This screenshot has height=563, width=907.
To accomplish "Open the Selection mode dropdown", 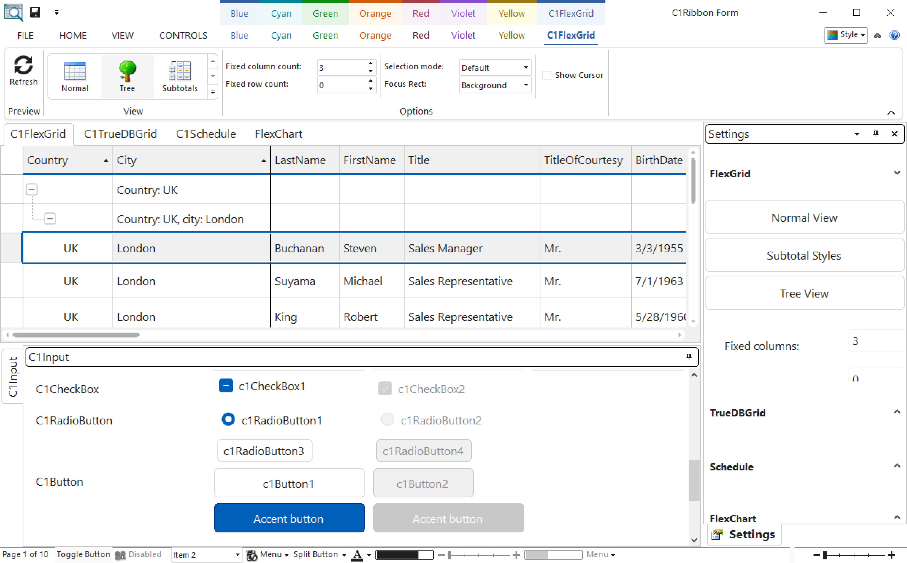I will coord(526,67).
